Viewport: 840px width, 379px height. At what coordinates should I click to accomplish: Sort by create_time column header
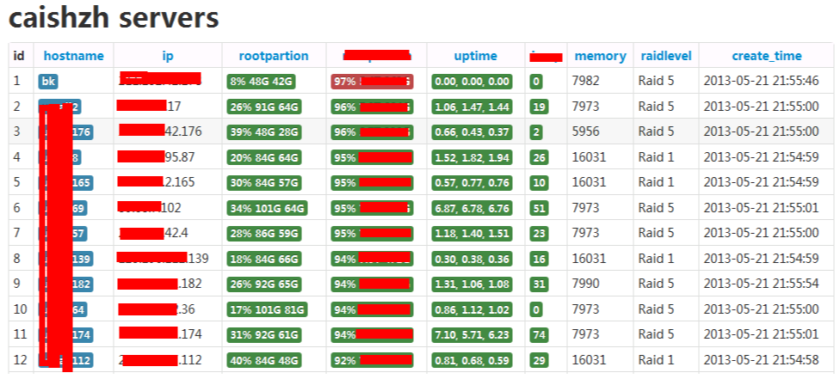click(x=767, y=56)
